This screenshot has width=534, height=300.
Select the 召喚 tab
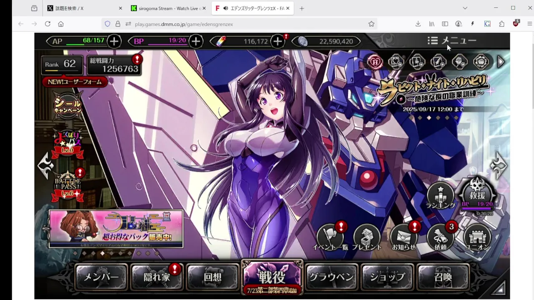click(x=443, y=277)
